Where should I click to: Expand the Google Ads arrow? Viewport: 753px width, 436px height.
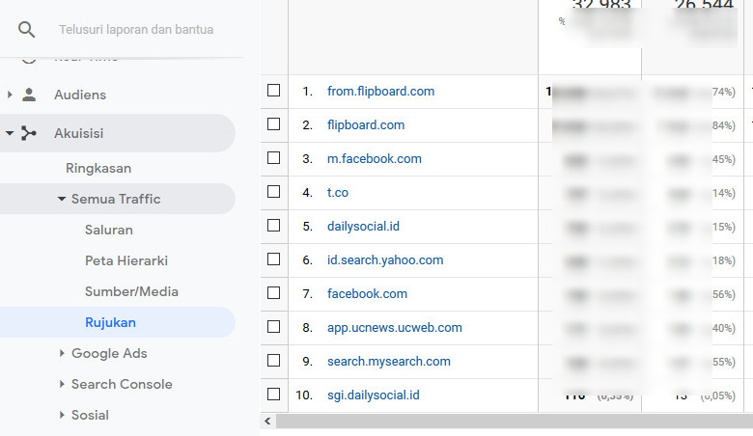(62, 353)
